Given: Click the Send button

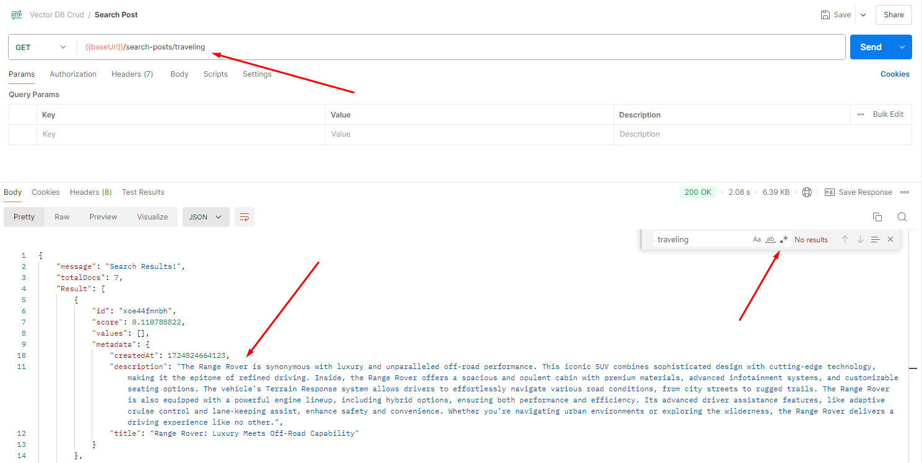Looking at the screenshot, I should [870, 46].
